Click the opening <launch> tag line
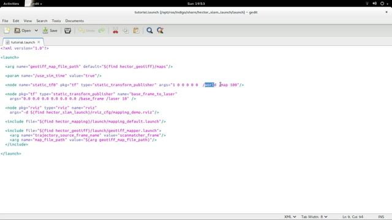This screenshot has width=392, height=220. [x=10, y=57]
